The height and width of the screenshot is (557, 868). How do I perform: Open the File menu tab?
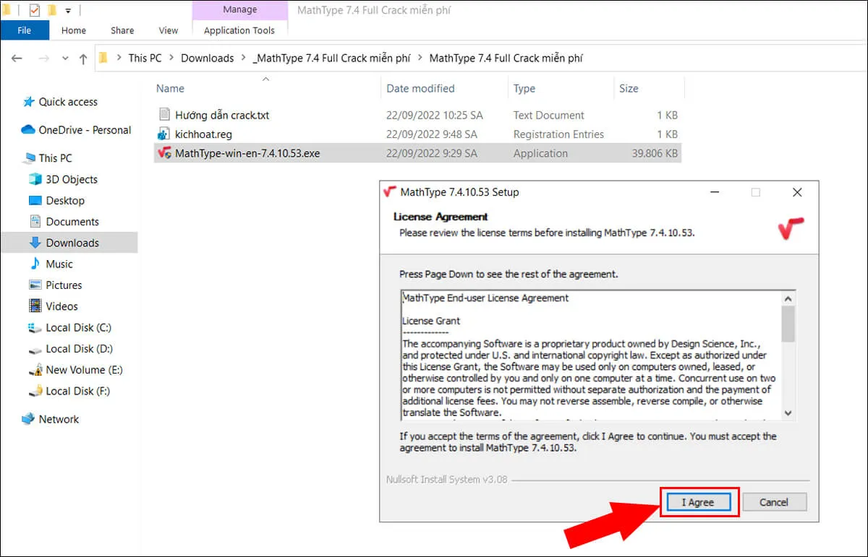coord(24,30)
